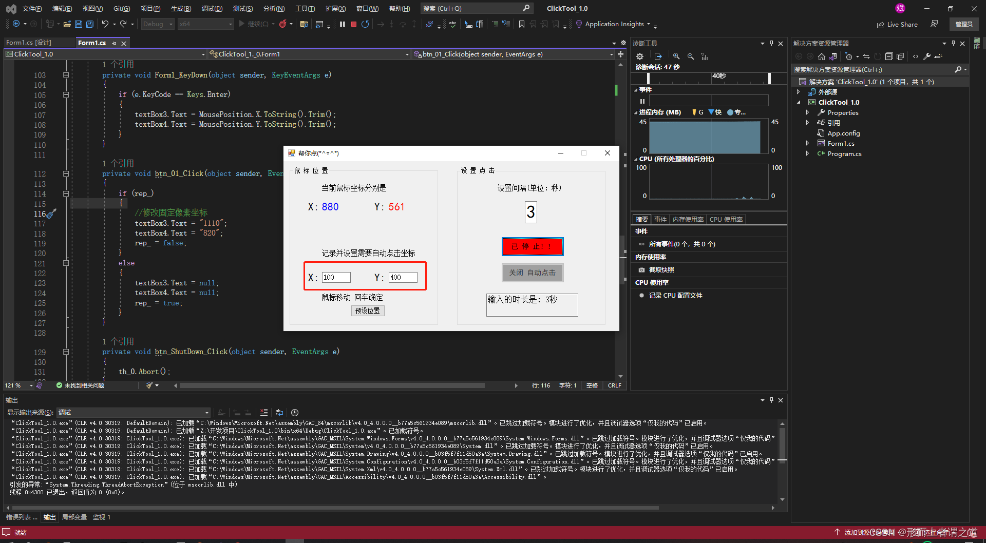Click the Show All Files icon in Solution Explorer

[900, 56]
